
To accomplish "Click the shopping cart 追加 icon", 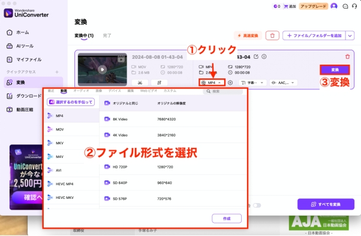I will point(290,6).
